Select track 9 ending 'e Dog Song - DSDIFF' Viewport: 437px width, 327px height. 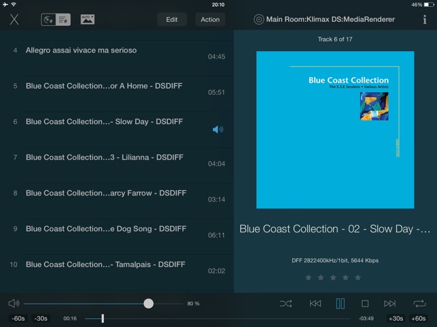(117, 236)
